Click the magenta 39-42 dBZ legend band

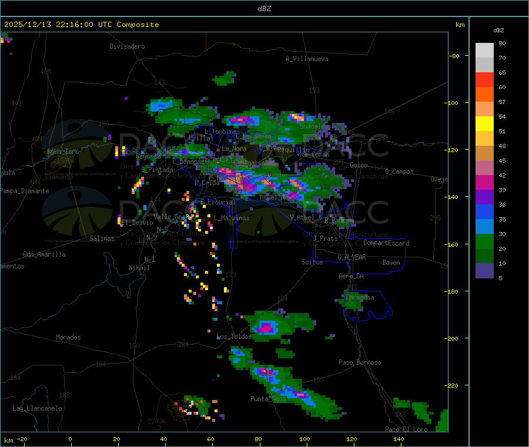tap(484, 182)
